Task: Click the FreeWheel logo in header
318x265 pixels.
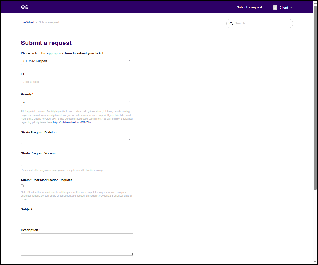Action: point(25,7)
